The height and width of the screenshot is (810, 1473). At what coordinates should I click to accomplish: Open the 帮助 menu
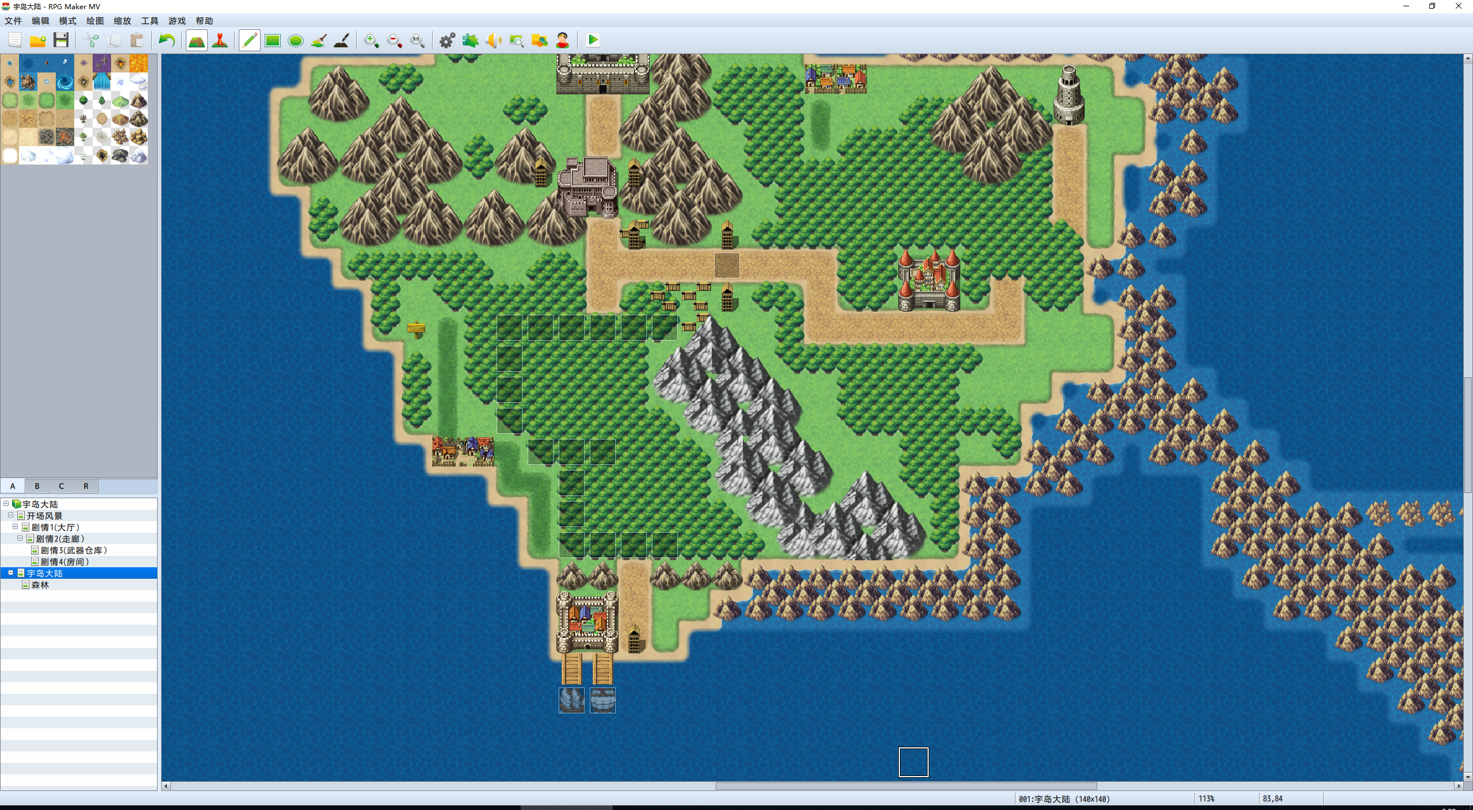(x=204, y=21)
